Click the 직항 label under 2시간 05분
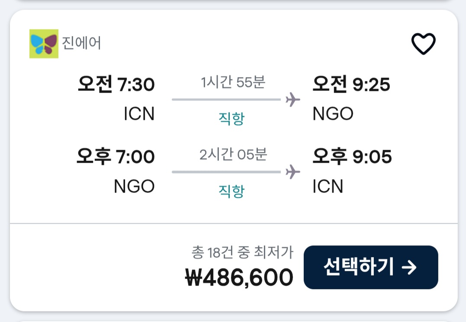Viewport: 466px width, 322px height. [231, 190]
